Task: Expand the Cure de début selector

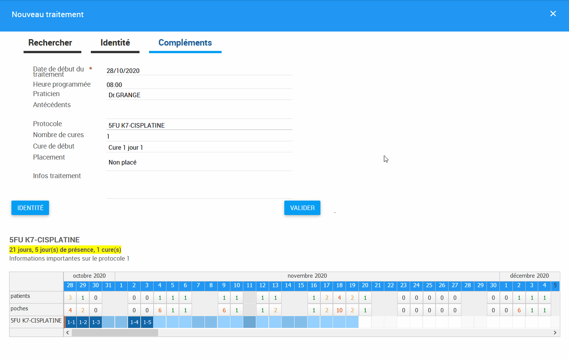Action: click(x=199, y=147)
